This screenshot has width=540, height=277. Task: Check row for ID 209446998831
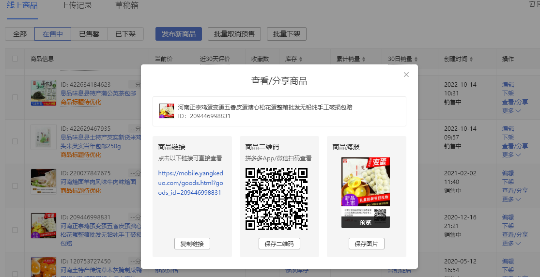point(15,230)
